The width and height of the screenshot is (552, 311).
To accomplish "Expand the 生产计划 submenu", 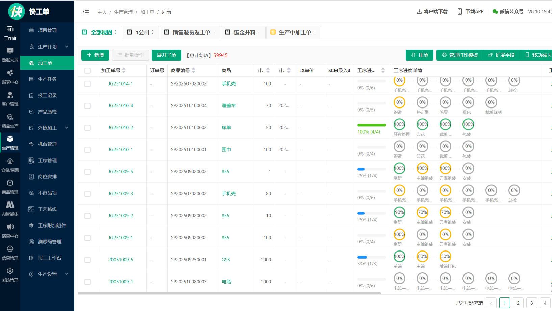I will pyautogui.click(x=47, y=46).
